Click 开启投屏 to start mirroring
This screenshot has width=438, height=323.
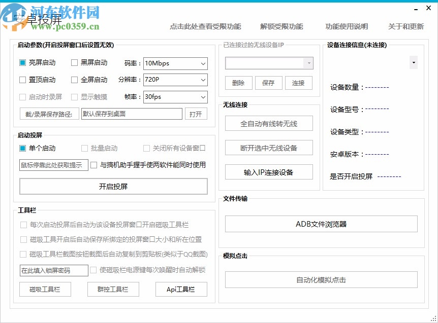pos(113,186)
